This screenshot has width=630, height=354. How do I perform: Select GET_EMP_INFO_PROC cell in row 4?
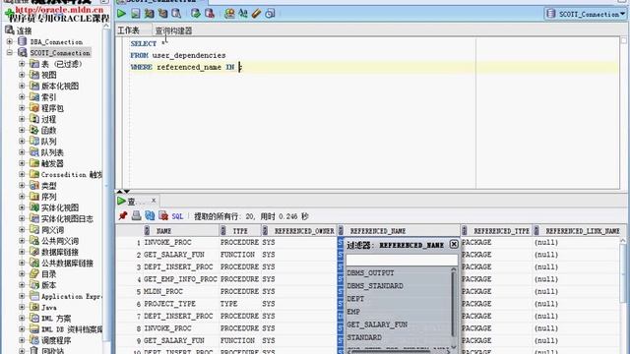[x=180, y=279]
